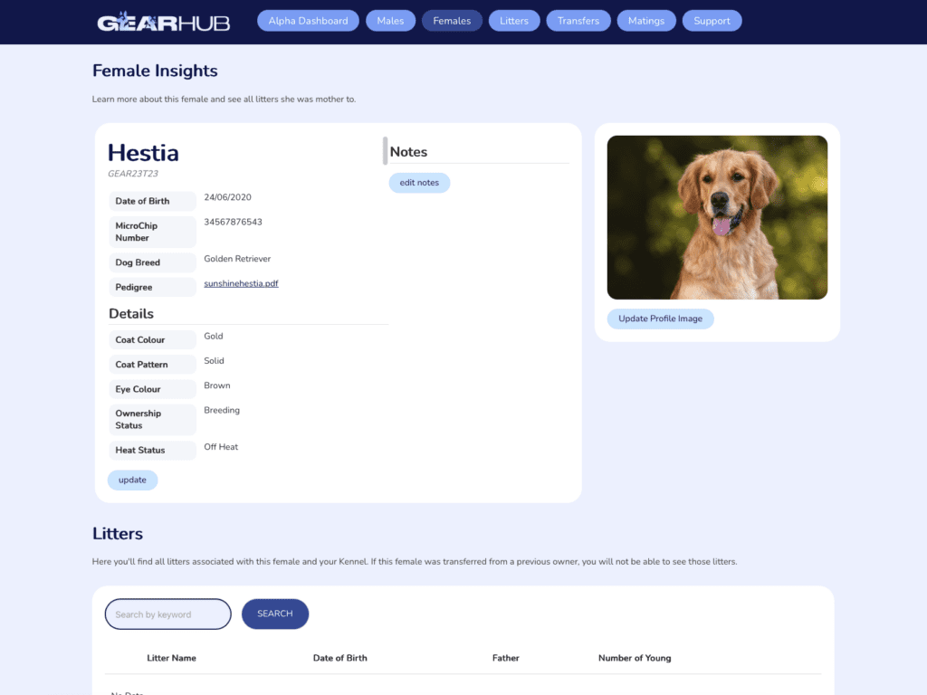Screen dimensions: 927x695
Task: Click the Gold coat colour value
Action: [214, 337]
